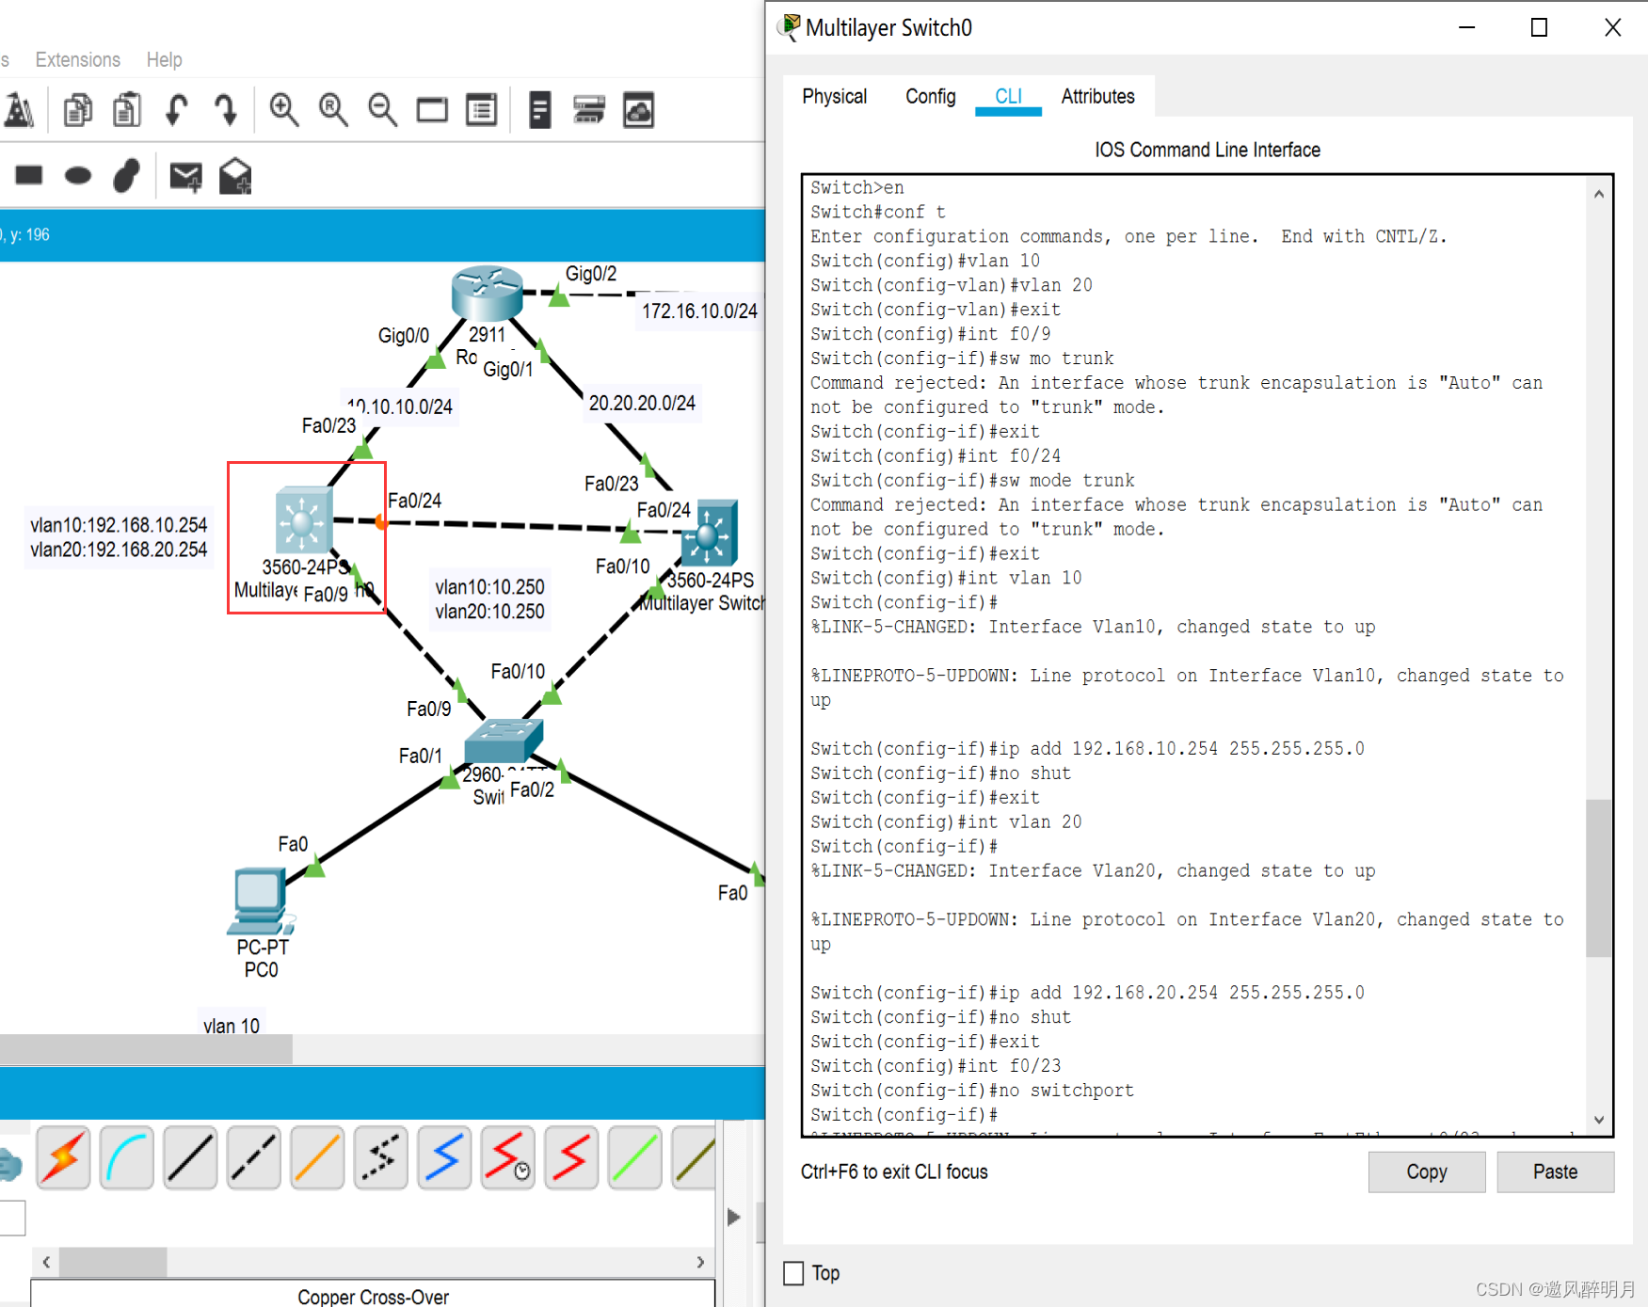Screen dimensions: 1648x1307
Task: Open the Physical tab
Action: tap(834, 96)
